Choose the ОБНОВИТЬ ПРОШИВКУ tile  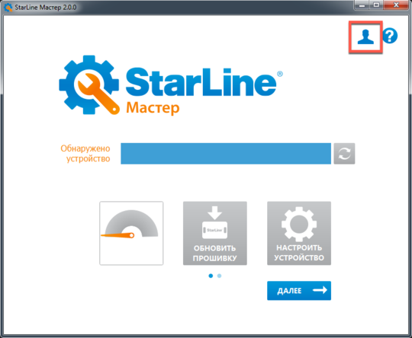pyautogui.click(x=215, y=233)
